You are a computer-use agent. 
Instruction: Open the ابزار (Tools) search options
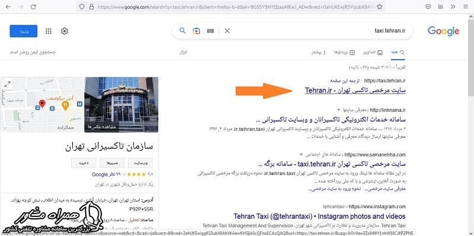pos(183,52)
